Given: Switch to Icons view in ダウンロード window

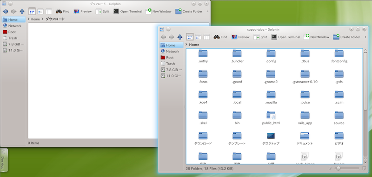Looking at the screenshot, I should pyautogui.click(x=32, y=11).
